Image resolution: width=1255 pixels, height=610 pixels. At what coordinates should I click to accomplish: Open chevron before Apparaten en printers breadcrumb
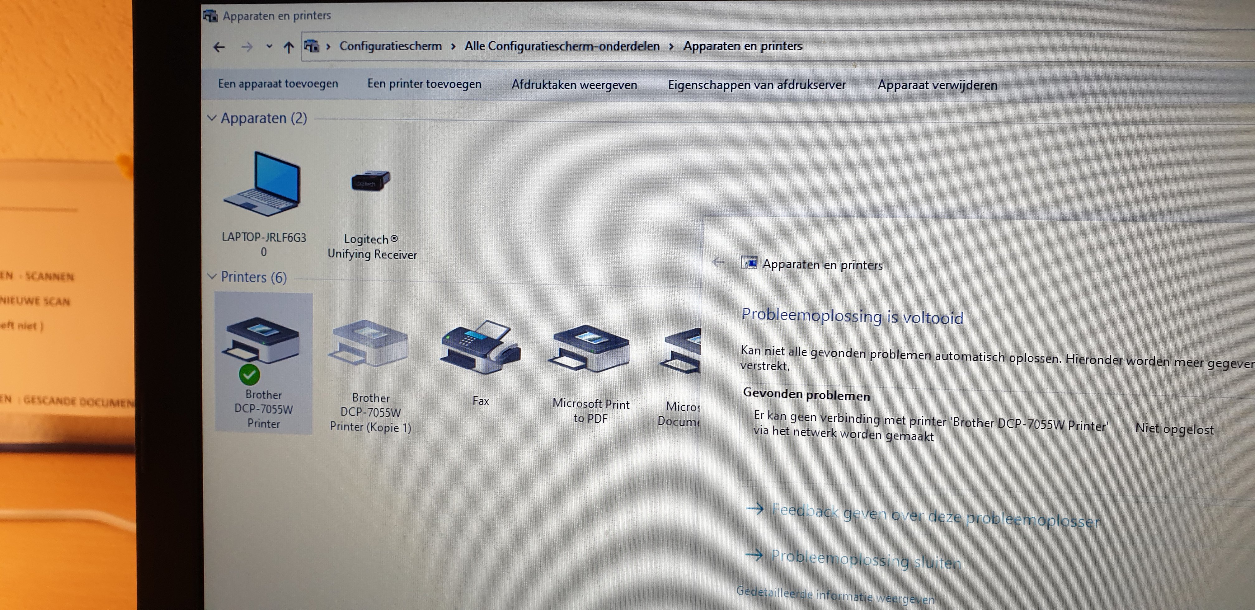(x=671, y=46)
